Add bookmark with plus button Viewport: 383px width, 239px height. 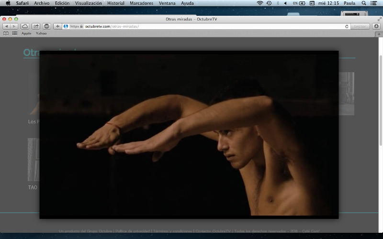pyautogui.click(x=57, y=26)
